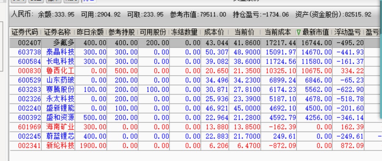Image resolution: width=382 pixels, height=161 pixels.
Task: Select the 鲁西化工 stock row
Action: (194, 71)
